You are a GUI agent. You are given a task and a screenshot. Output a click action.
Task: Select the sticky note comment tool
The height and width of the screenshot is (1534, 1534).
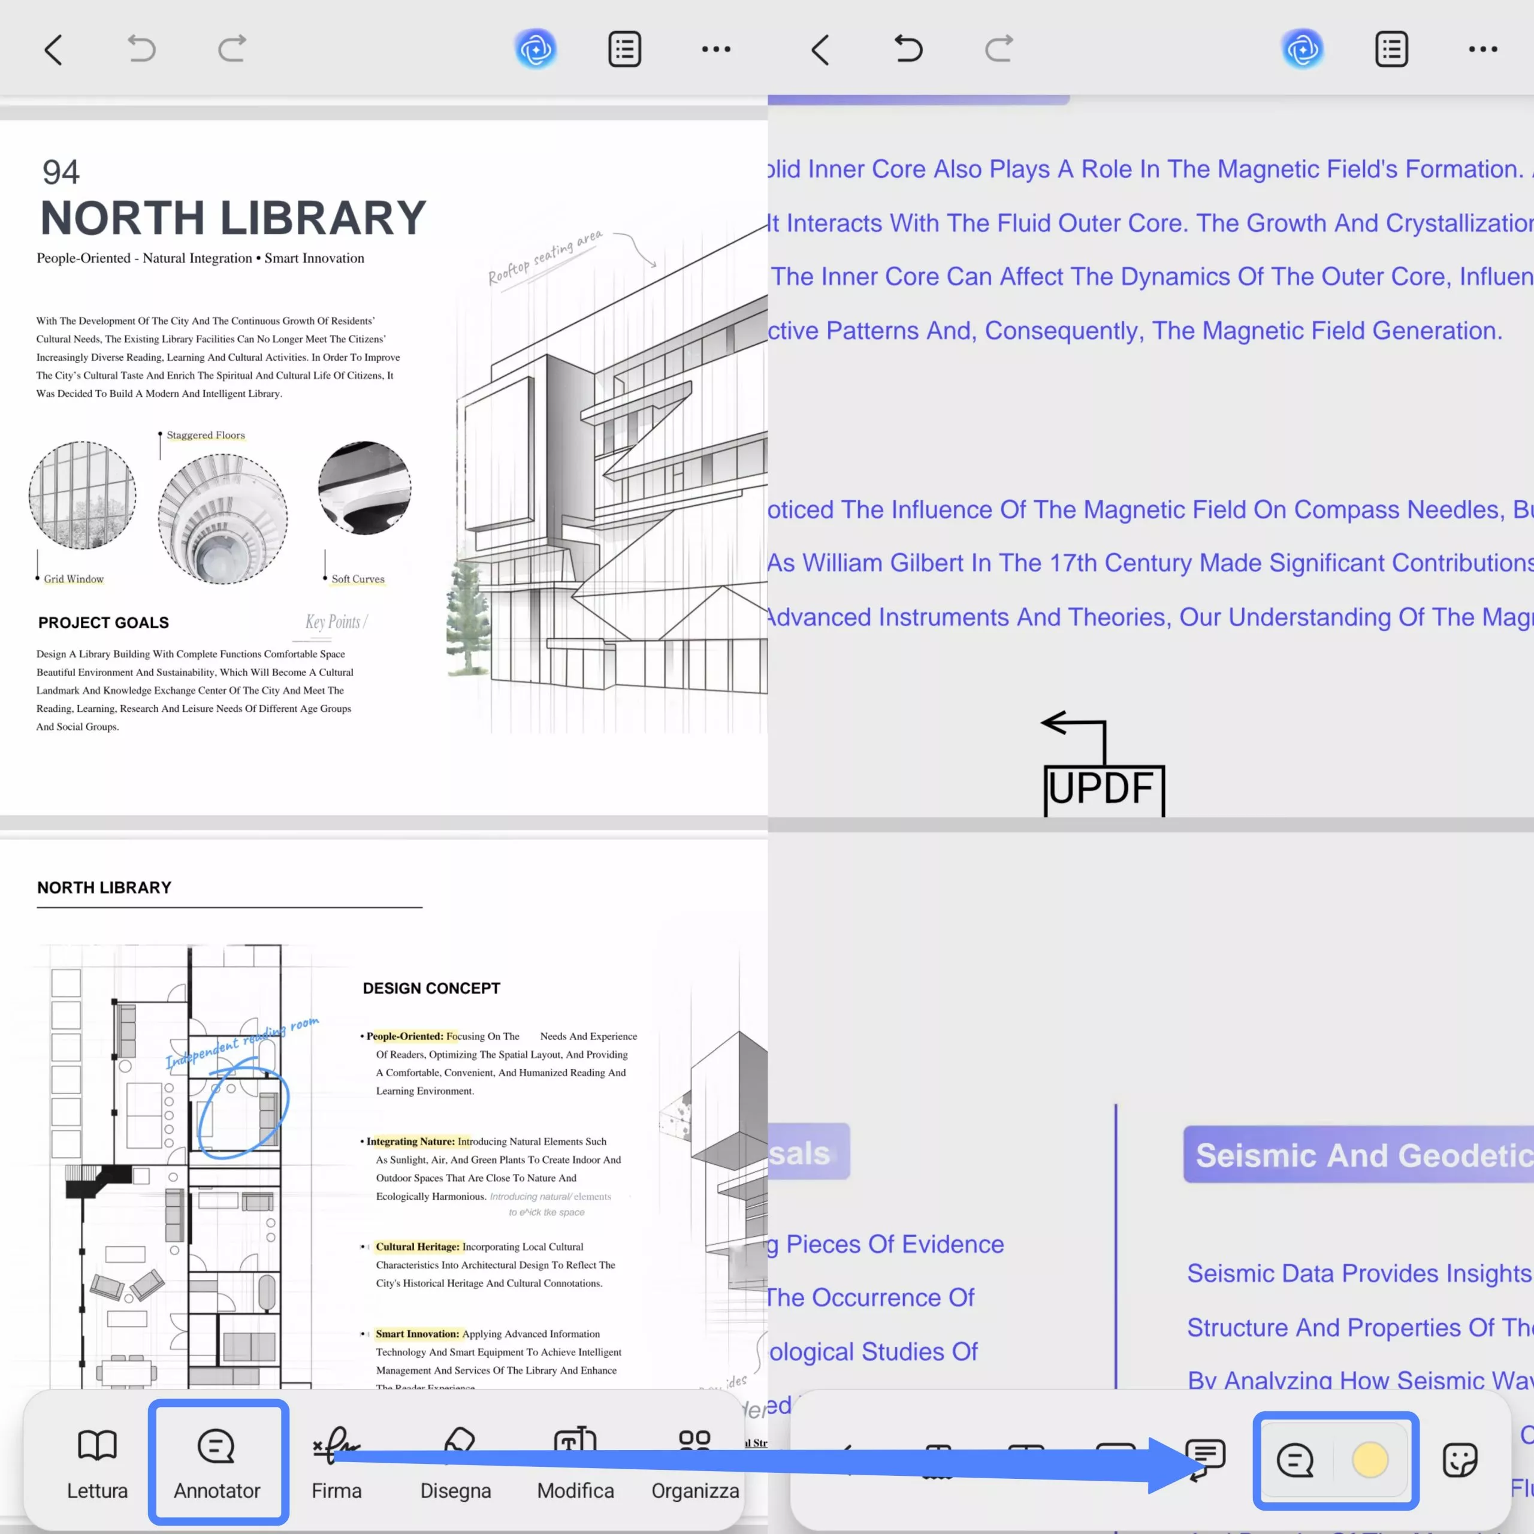1295,1459
